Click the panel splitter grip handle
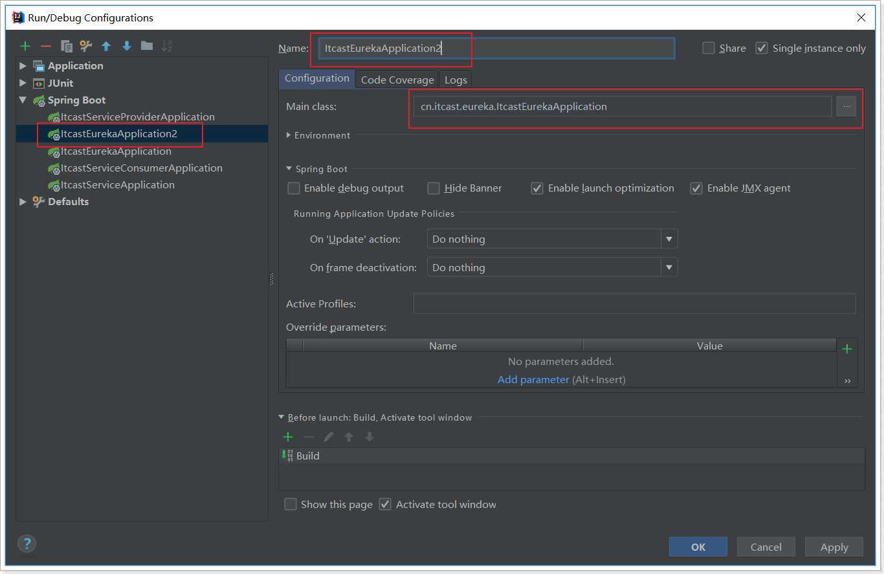Viewport: 884px width, 574px height. pos(272,279)
